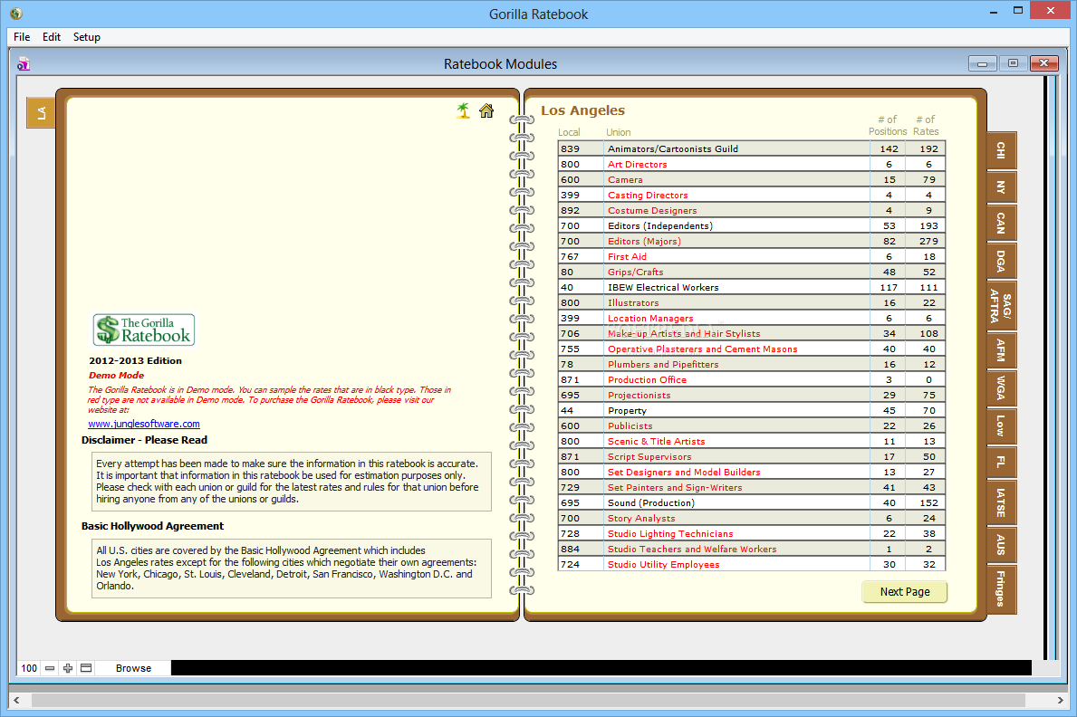Switch to the IATSE tab
The height and width of the screenshot is (717, 1077).
(x=1002, y=502)
